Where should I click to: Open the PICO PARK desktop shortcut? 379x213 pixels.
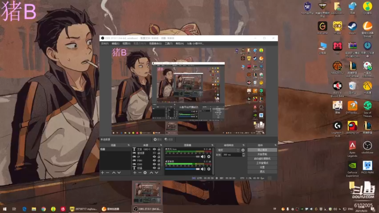[x=368, y=168]
